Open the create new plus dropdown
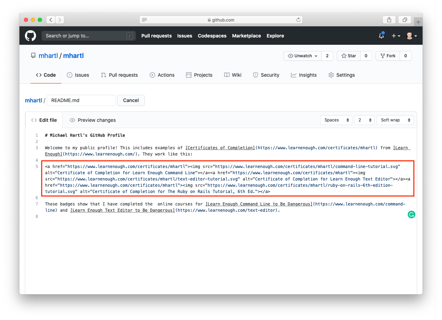The height and width of the screenshot is (320, 442). (396, 36)
